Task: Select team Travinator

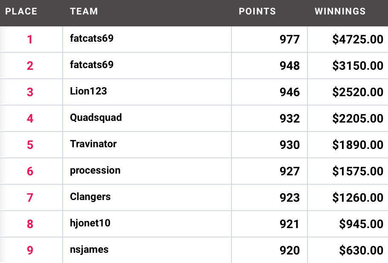Action: click(x=93, y=144)
